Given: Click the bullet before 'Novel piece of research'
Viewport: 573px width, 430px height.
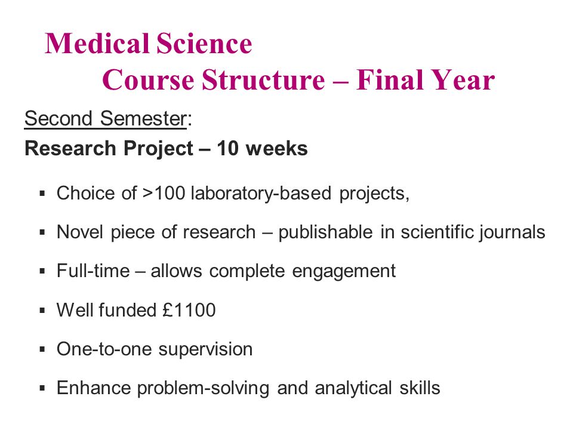Looking at the screenshot, I should [42, 232].
